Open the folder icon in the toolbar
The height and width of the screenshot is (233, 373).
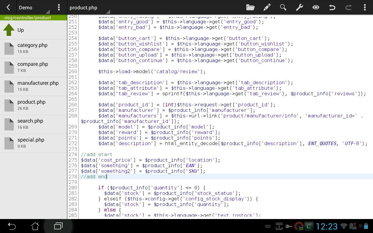pos(250,8)
